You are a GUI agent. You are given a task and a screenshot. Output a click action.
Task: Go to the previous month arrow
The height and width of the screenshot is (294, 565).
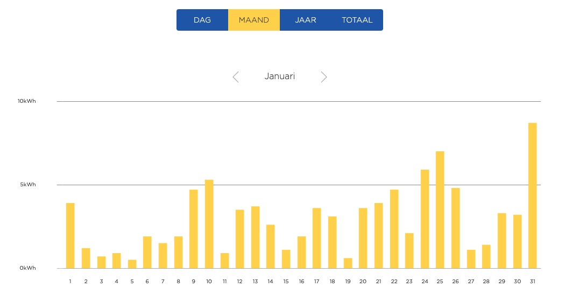pos(236,77)
